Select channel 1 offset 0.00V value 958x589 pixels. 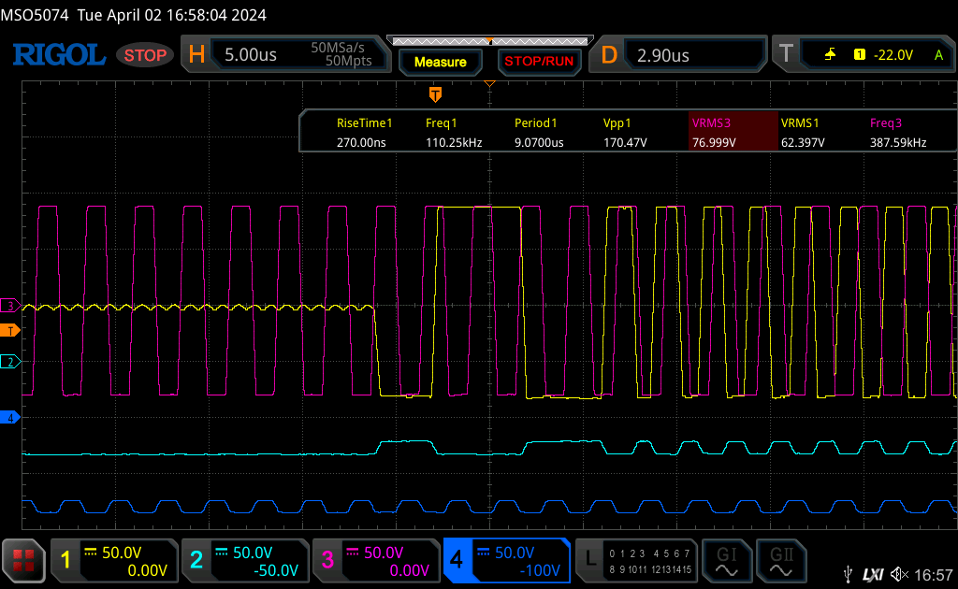click(x=147, y=570)
